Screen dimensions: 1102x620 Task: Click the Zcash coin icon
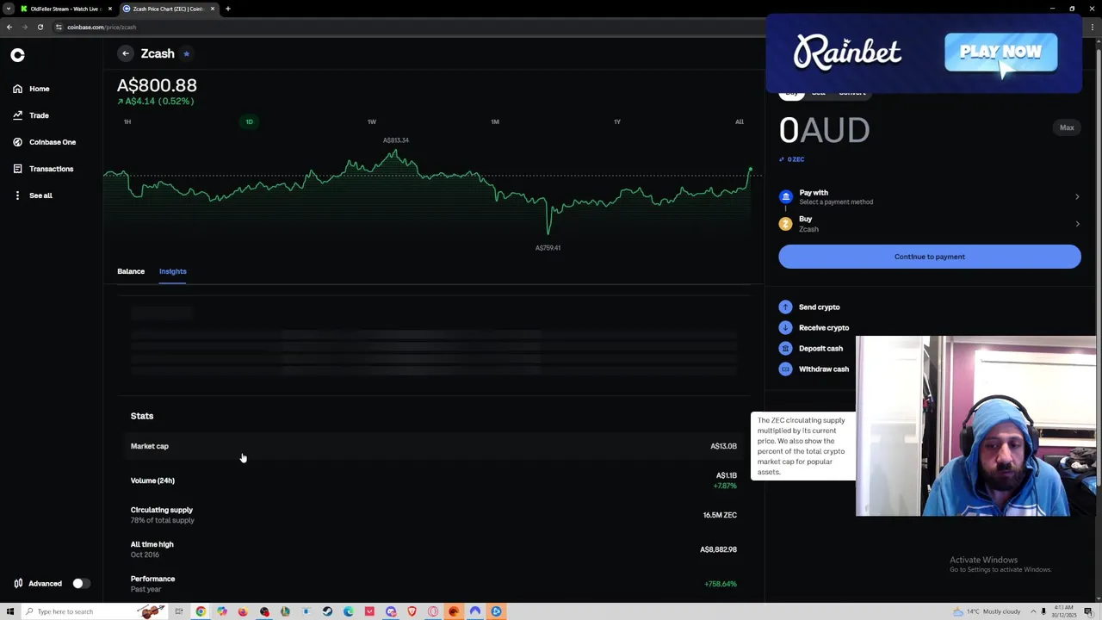[785, 224]
